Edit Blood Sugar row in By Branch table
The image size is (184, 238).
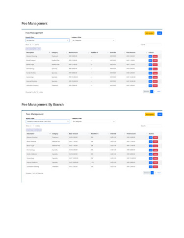point(151,146)
